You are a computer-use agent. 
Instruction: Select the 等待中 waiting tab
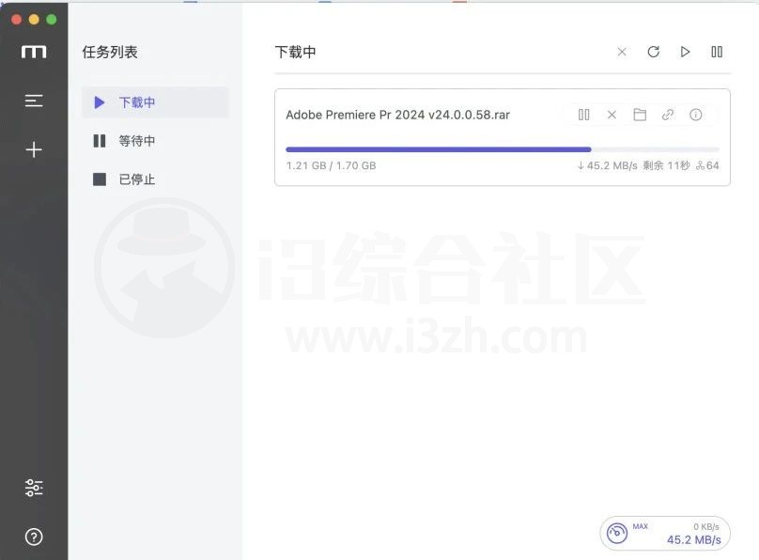[155, 141]
